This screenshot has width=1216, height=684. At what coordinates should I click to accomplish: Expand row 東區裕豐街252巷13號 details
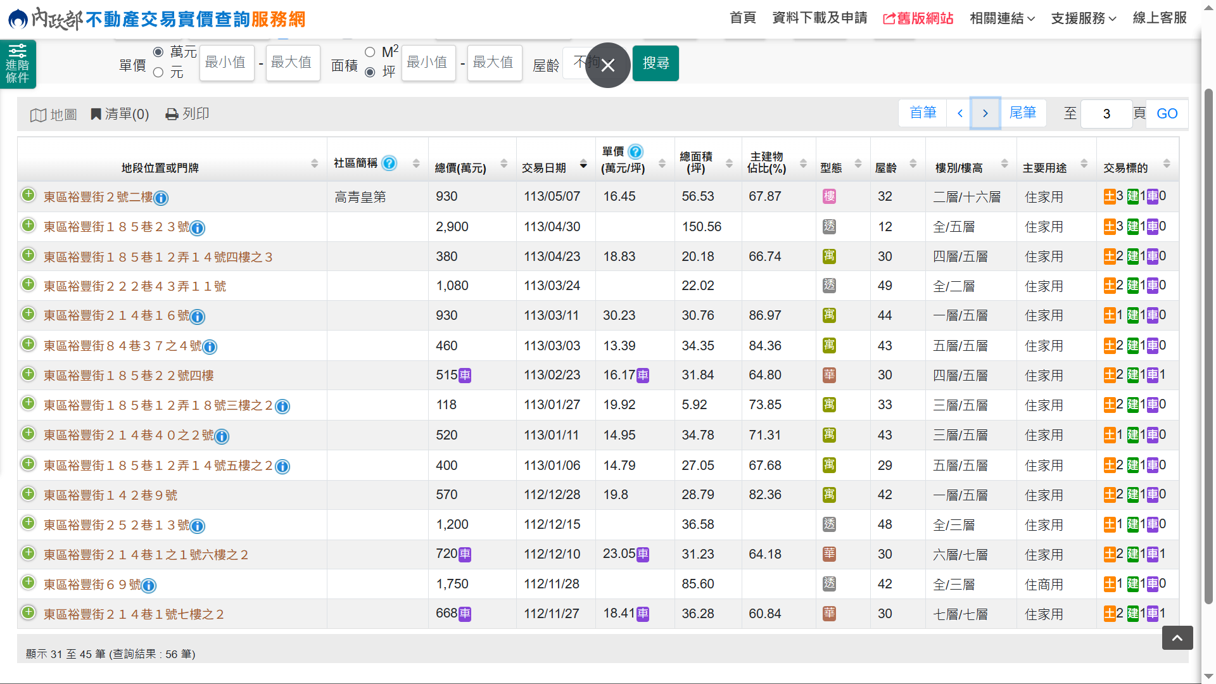coord(28,523)
